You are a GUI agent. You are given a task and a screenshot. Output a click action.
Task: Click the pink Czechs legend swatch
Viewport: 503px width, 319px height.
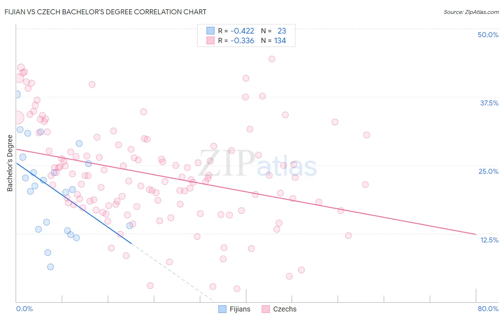pos(265,309)
